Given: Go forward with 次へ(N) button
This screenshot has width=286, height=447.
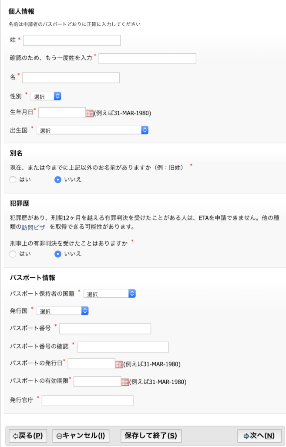Looking at the screenshot, I should [x=259, y=436].
